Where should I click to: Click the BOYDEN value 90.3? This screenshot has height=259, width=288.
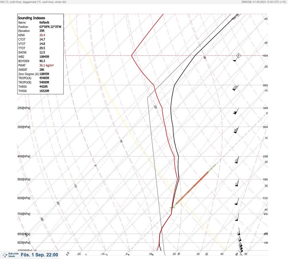(42, 61)
